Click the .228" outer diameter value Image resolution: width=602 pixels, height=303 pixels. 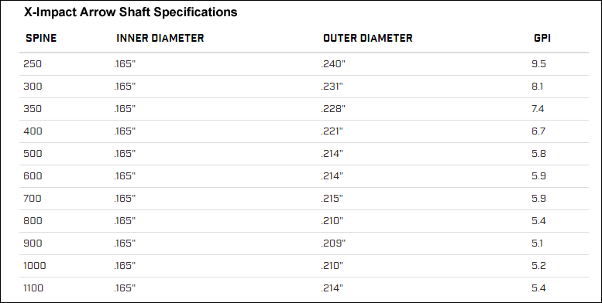[x=333, y=109]
